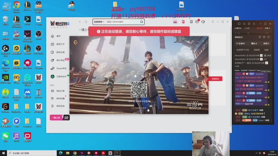Switch to the 在线用户(738) tab
Screen dimensions: 278x156
pos(243,50)
